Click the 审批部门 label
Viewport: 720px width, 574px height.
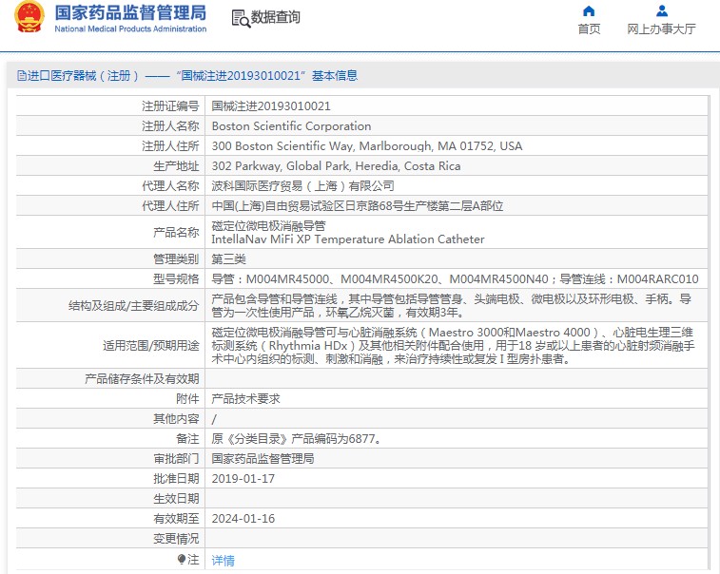[x=176, y=459]
